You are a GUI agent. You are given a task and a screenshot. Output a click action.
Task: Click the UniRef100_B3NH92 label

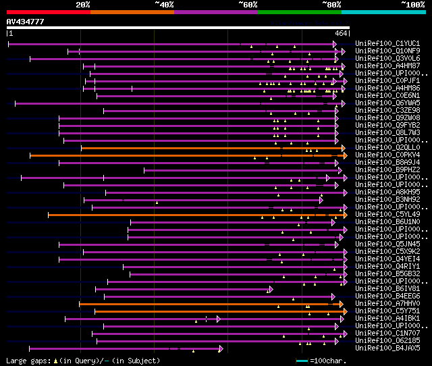click(387, 200)
